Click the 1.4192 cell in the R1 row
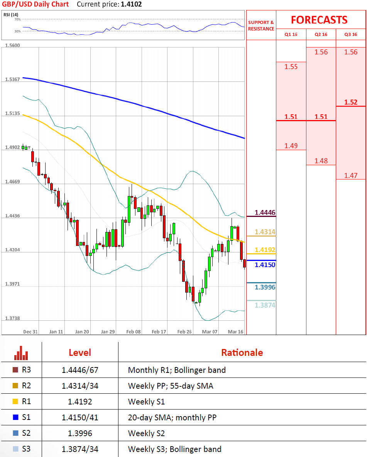Image resolution: width=367 pixels, height=457 pixels. coord(80,402)
